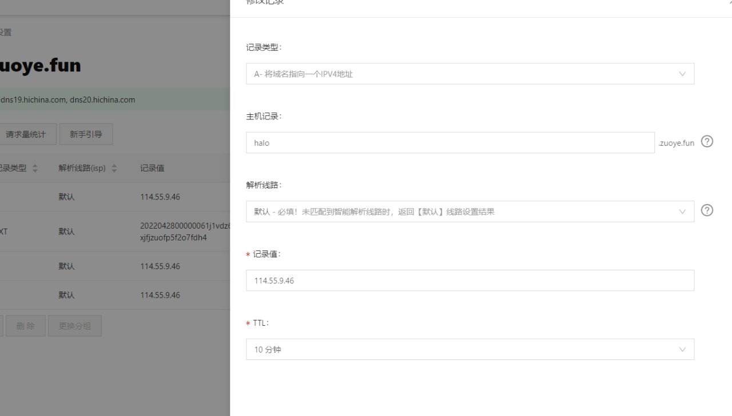Open 请求量统计 statistics button
Image resolution: width=732 pixels, height=416 pixels.
[26, 134]
